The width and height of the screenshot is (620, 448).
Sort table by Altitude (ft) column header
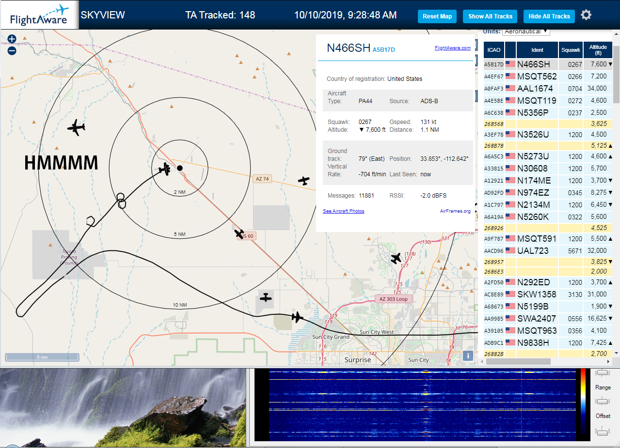click(x=598, y=49)
